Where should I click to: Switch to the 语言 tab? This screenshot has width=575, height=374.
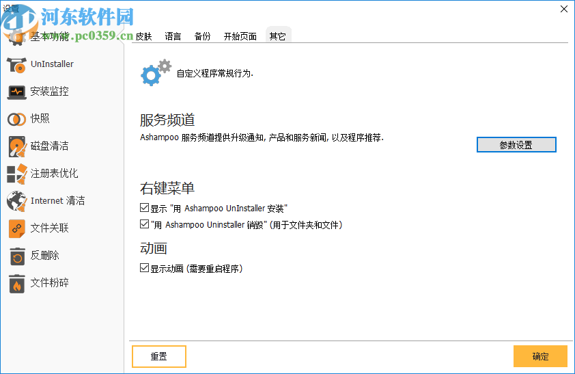[x=173, y=36]
